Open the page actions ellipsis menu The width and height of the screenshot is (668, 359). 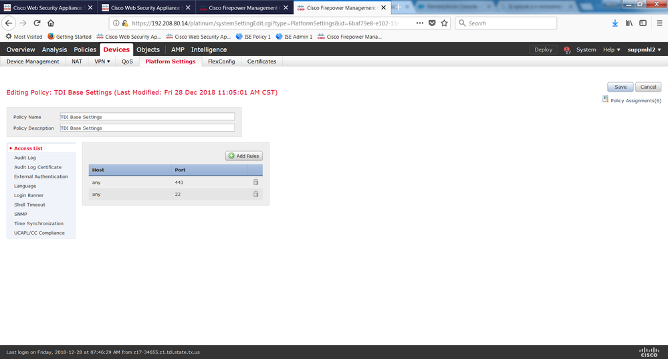(420, 23)
